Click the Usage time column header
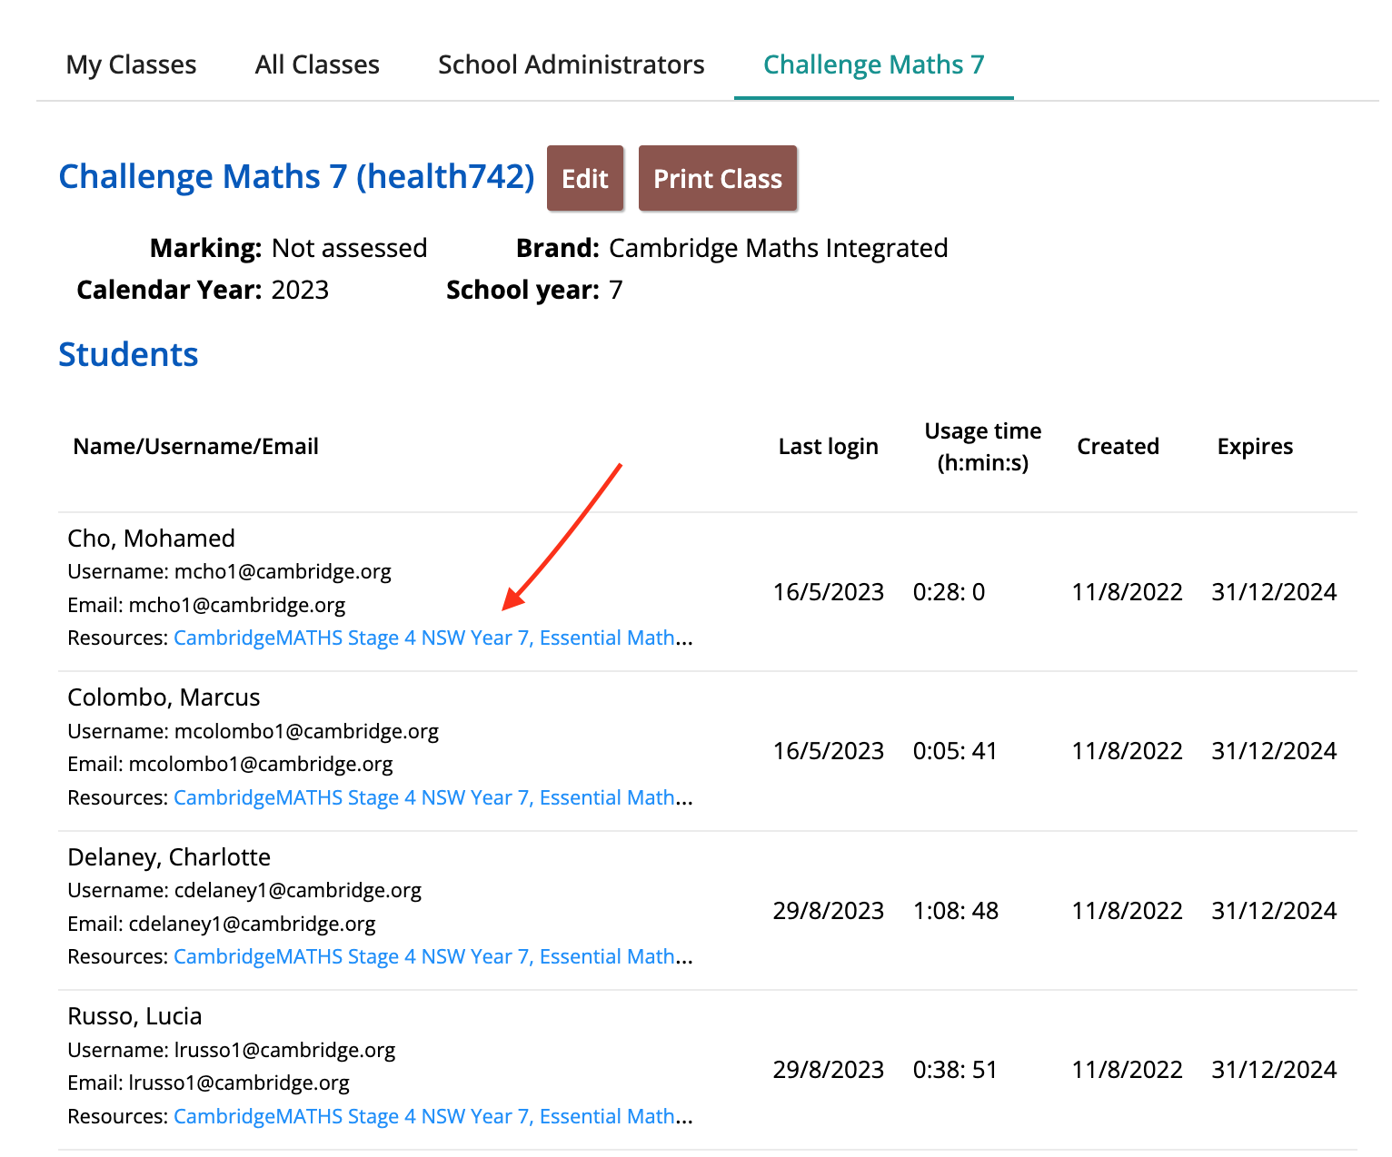Image resolution: width=1392 pixels, height=1157 pixels. click(982, 446)
